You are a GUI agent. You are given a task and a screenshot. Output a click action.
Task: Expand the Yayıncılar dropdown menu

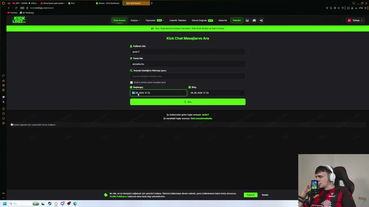click(x=155, y=20)
